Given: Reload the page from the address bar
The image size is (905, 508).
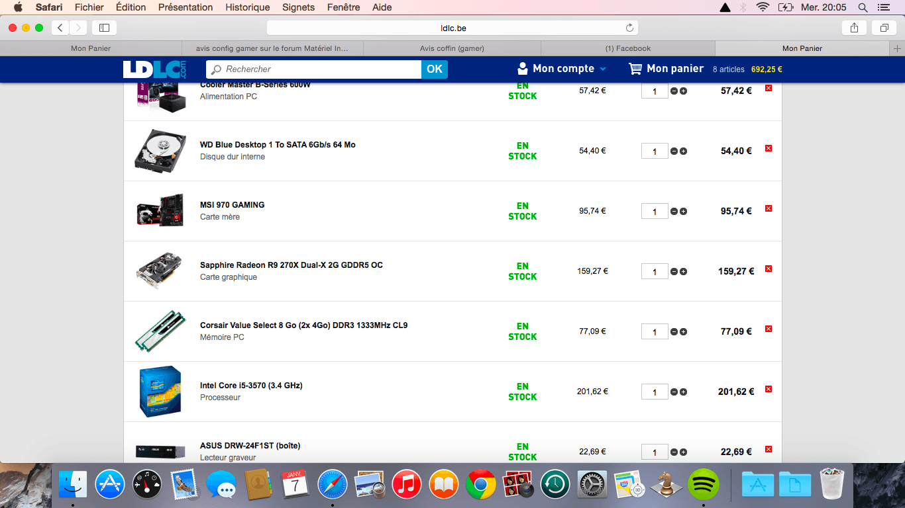Looking at the screenshot, I should coord(629,28).
